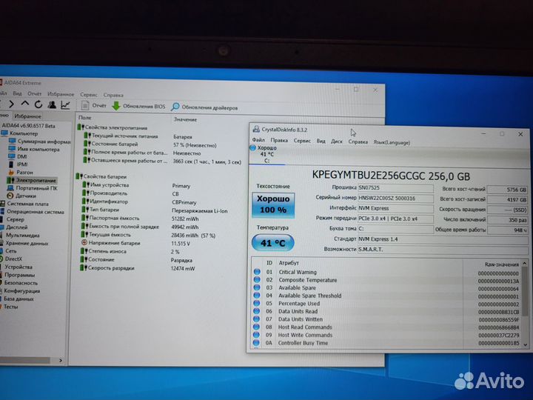Select Суммарная информация tree item
Screen dimensions: 533x400
[x=40, y=141]
